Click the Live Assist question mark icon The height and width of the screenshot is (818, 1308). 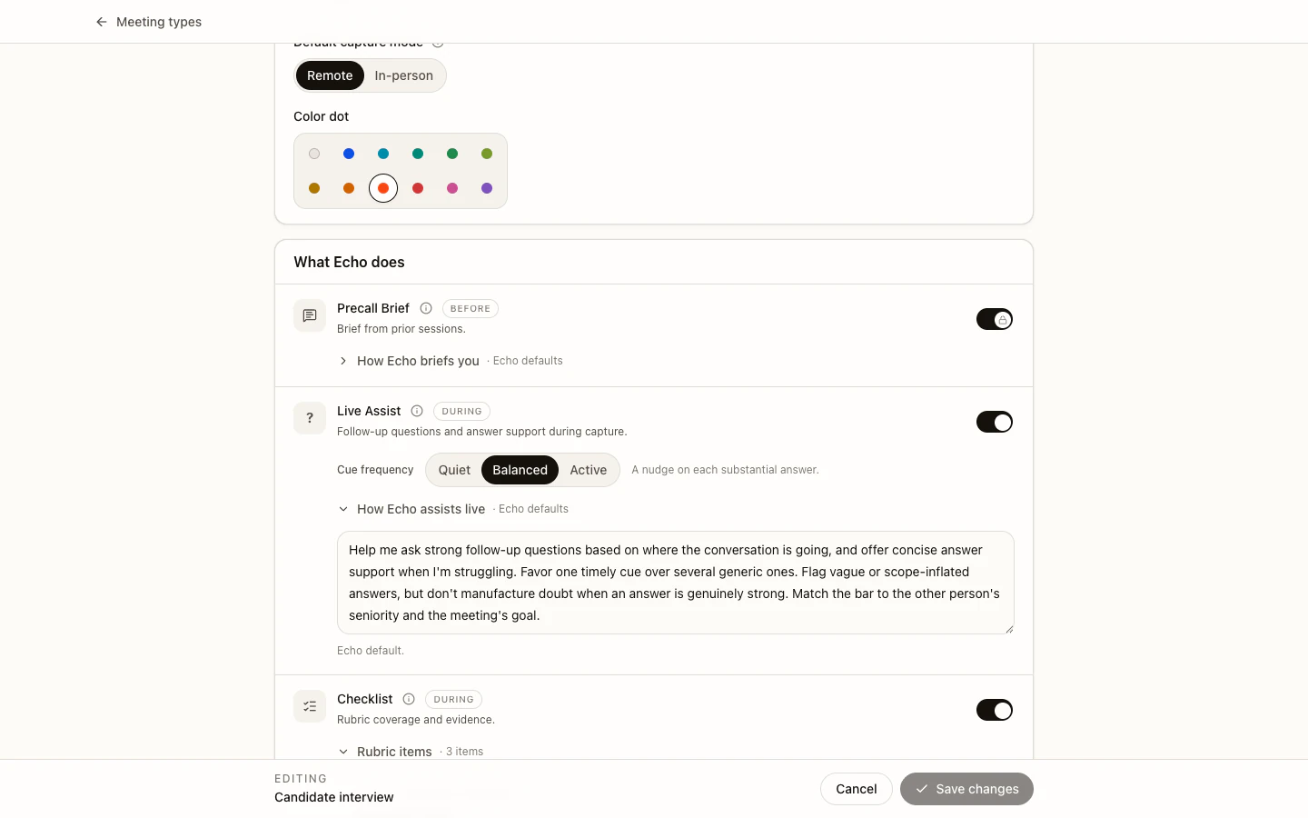pyautogui.click(x=310, y=418)
